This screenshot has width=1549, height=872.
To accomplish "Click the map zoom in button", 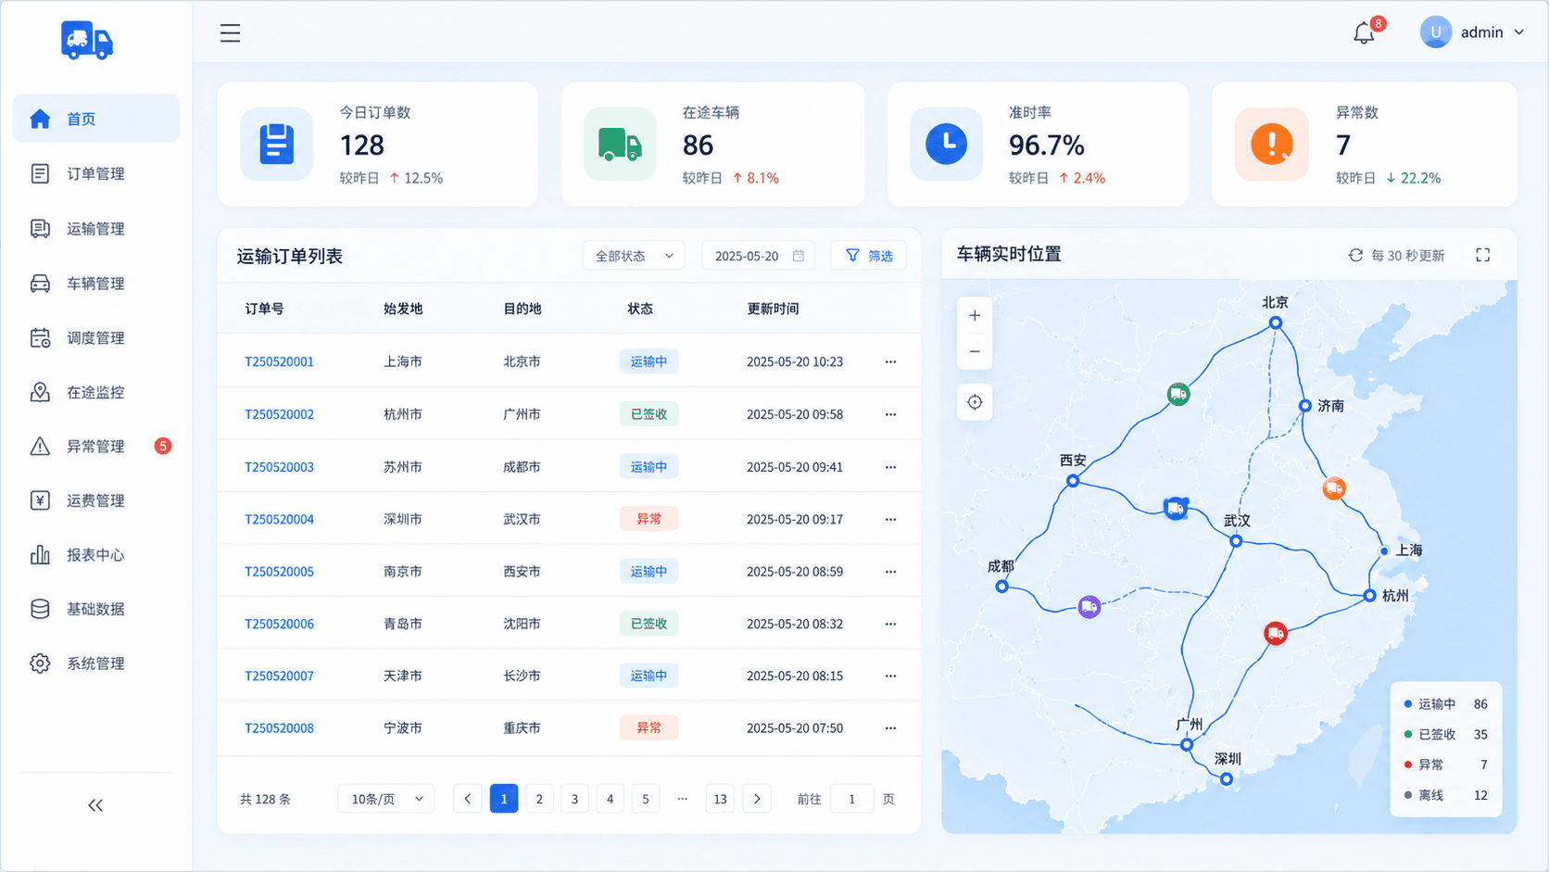I will point(975,316).
